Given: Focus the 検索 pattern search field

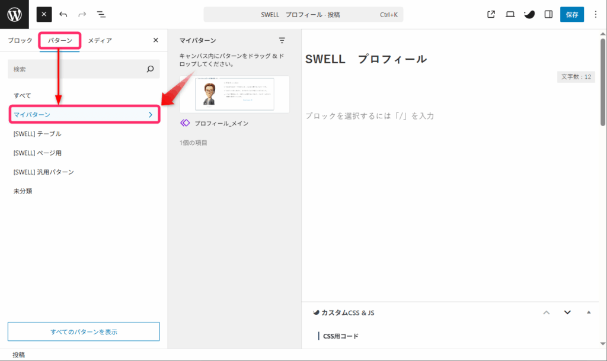Looking at the screenshot, I should pyautogui.click(x=84, y=69).
